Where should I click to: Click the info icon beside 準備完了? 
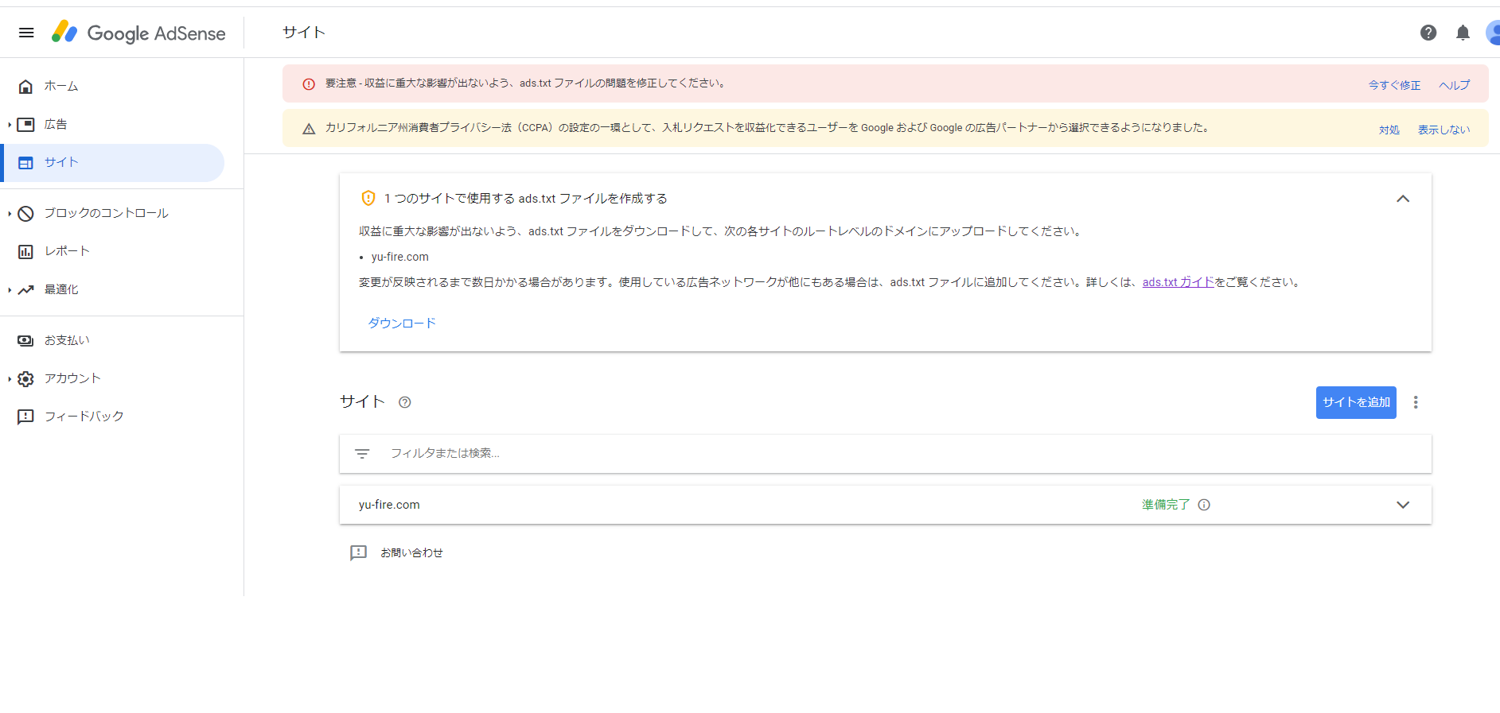click(x=1204, y=505)
